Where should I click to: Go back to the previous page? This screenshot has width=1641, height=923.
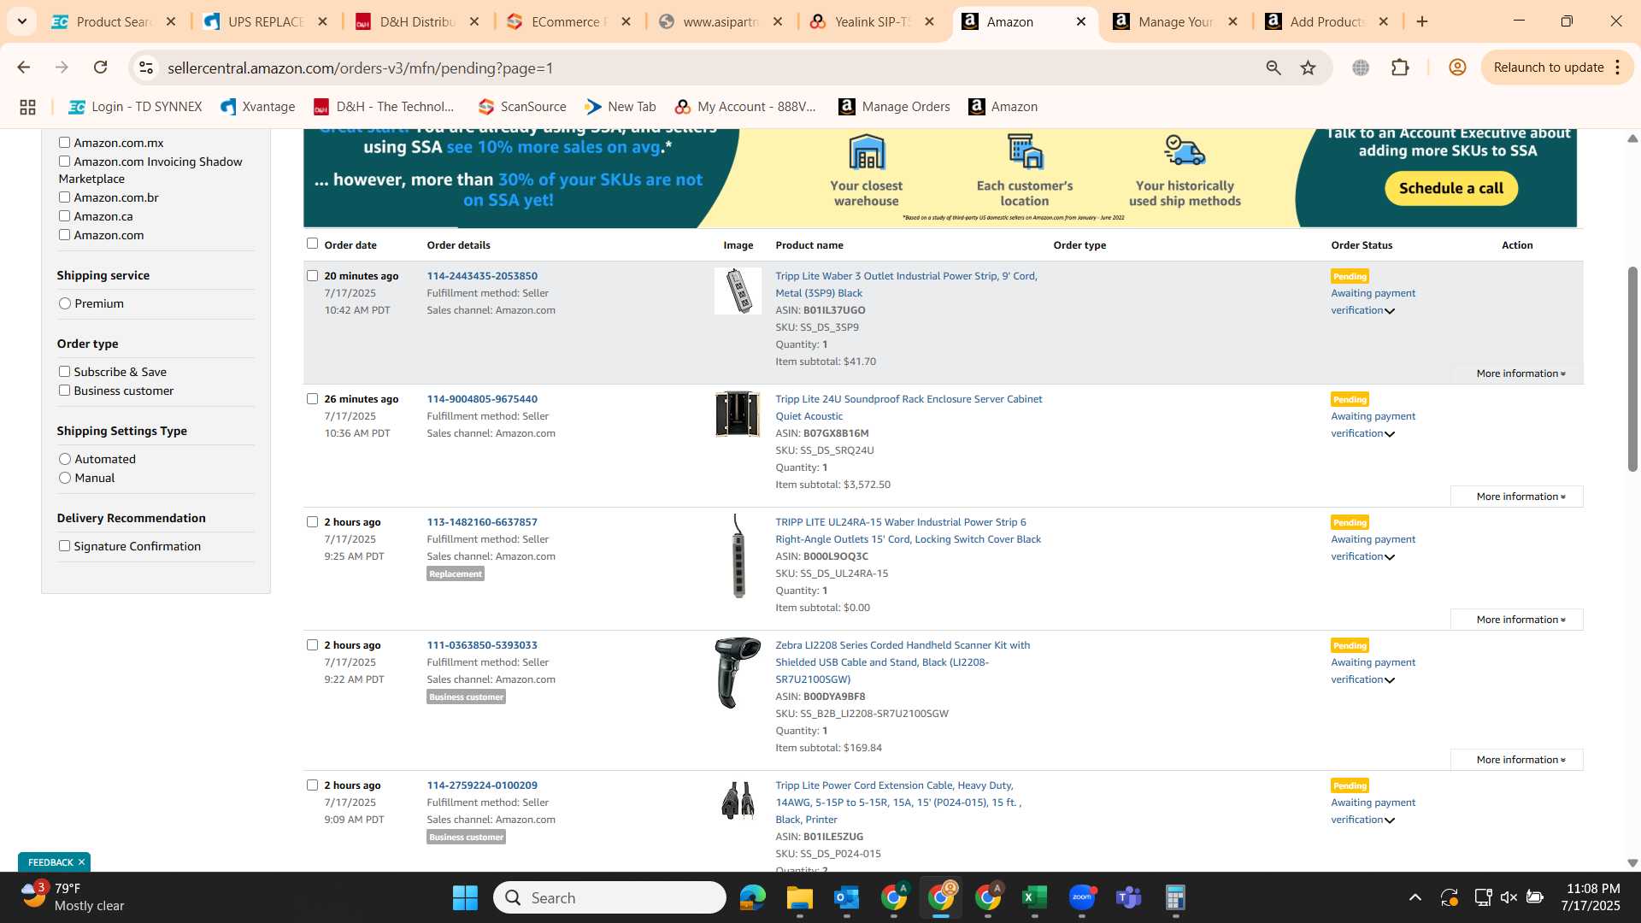point(24,68)
